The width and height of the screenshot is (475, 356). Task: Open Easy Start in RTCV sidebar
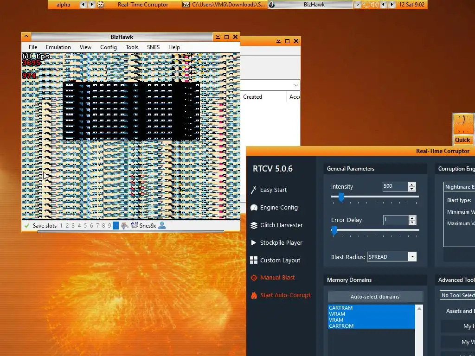pos(269,190)
